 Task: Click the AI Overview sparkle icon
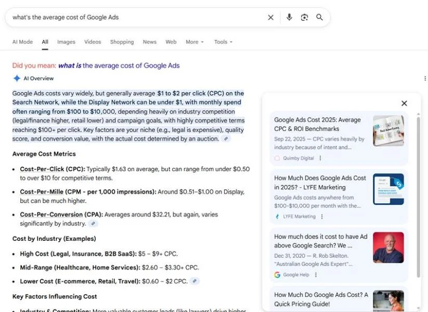click(x=16, y=78)
